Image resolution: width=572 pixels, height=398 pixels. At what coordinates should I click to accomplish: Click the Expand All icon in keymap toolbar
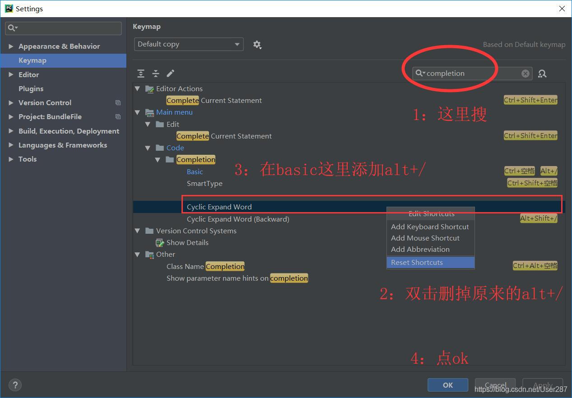[141, 74]
